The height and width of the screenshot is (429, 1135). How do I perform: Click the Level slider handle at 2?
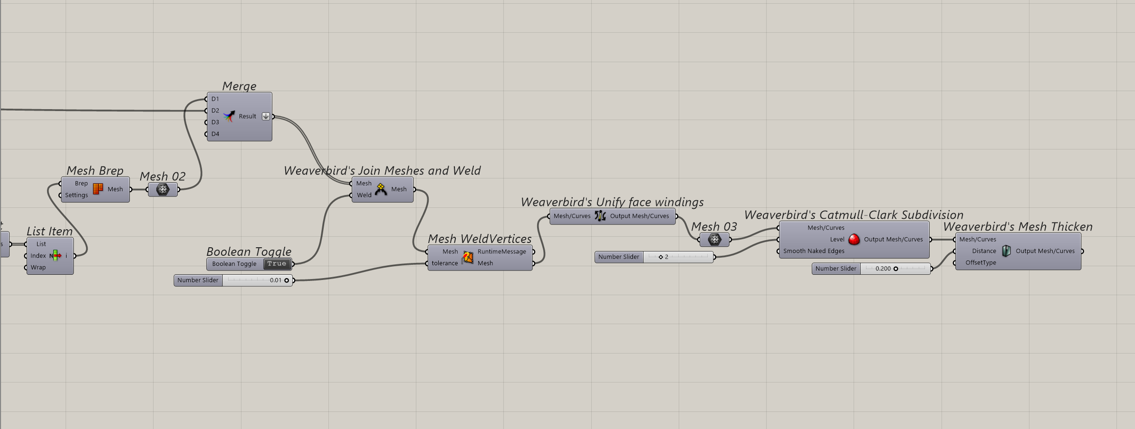tap(661, 257)
